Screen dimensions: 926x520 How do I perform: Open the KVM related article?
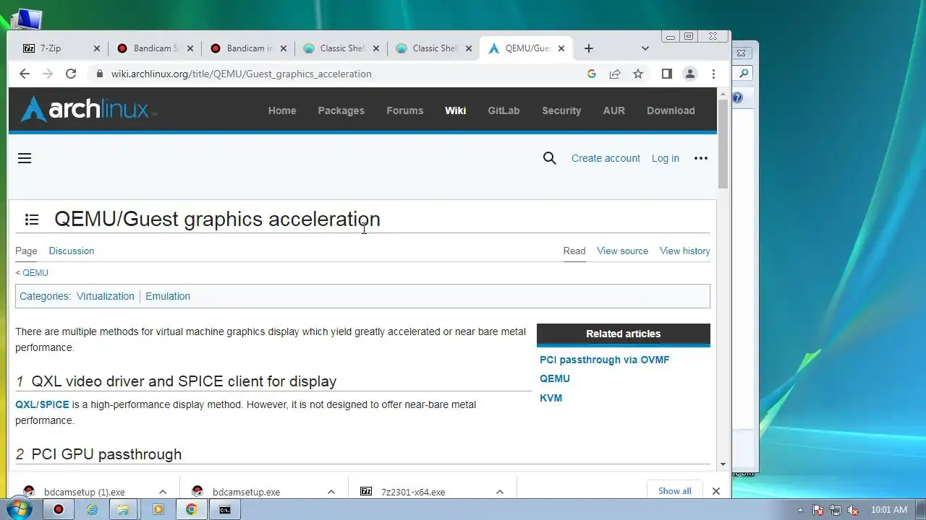tap(551, 398)
